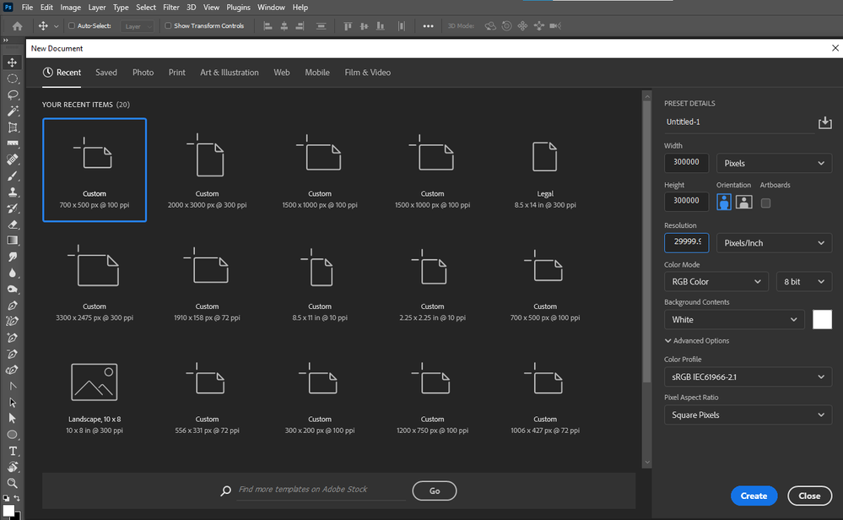Open the Color Mode dropdown
This screenshot has width=843, height=520.
coord(716,282)
